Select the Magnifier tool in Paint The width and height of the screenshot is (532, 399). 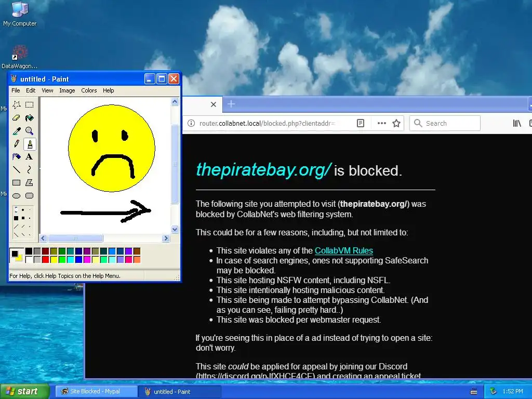pos(30,131)
